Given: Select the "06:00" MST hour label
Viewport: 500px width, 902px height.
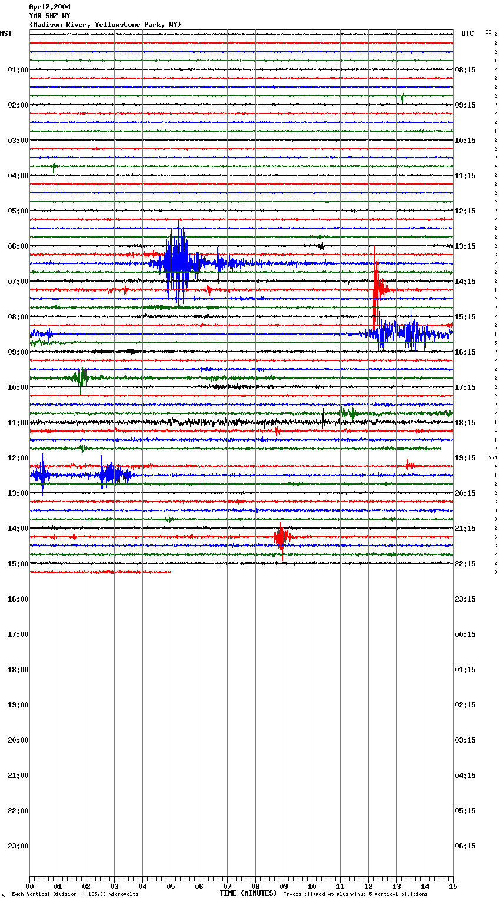Looking at the screenshot, I should (x=18, y=246).
